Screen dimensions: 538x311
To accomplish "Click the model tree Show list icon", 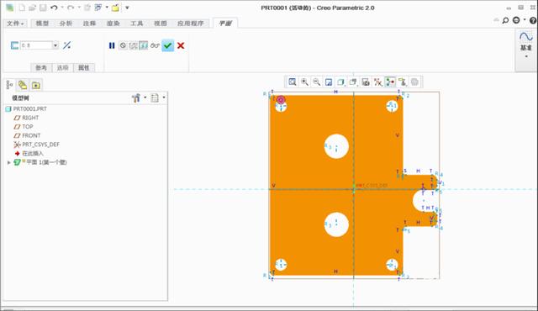I will (155, 98).
